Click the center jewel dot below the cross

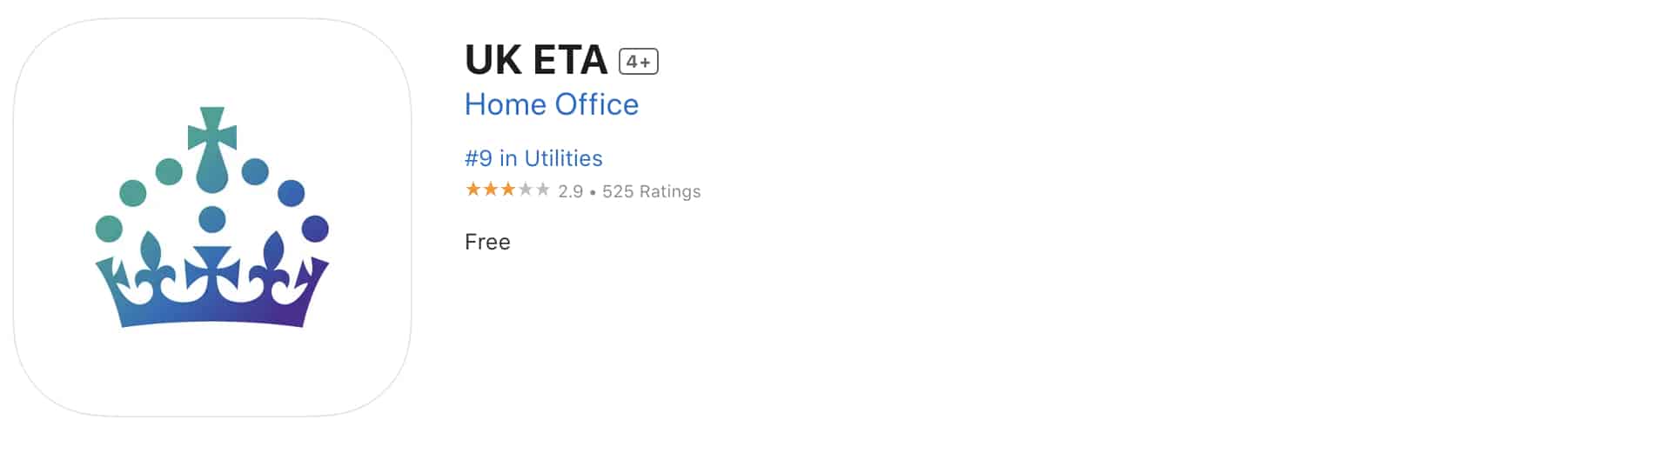[212, 219]
